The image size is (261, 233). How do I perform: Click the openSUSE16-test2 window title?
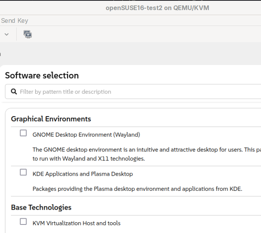tap(157, 8)
